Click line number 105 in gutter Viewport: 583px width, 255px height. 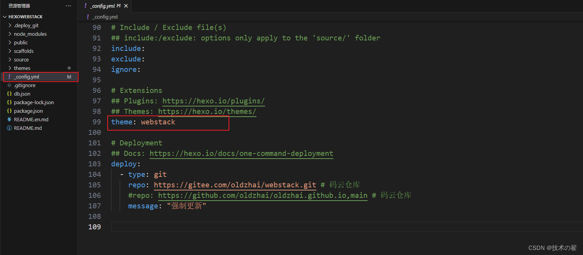tap(95, 185)
